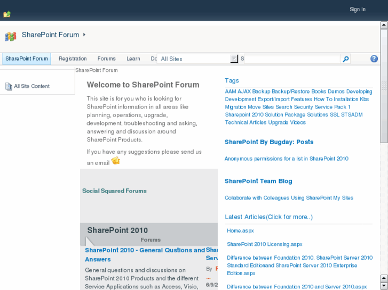Open SharePoint 2010 - General Qustions and Answers forum
Screen dimensions: 388x290
pos(145,255)
